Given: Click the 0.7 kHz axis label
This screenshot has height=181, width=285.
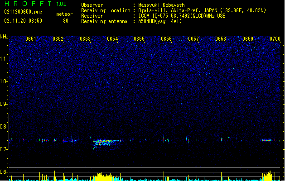Looking at the screenshot, I should (4, 149).
